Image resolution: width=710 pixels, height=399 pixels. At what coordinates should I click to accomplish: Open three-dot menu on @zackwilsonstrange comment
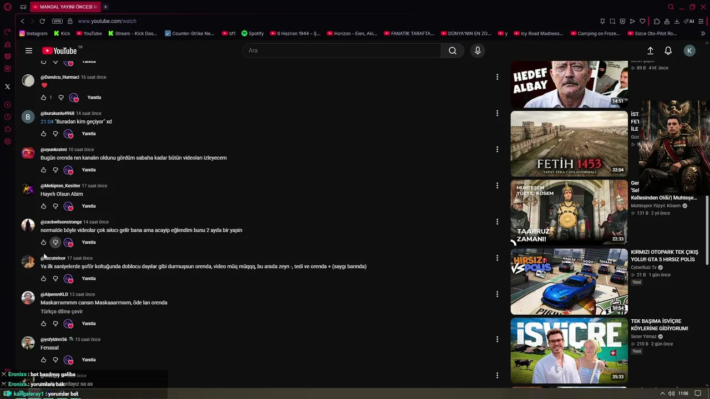click(497, 222)
